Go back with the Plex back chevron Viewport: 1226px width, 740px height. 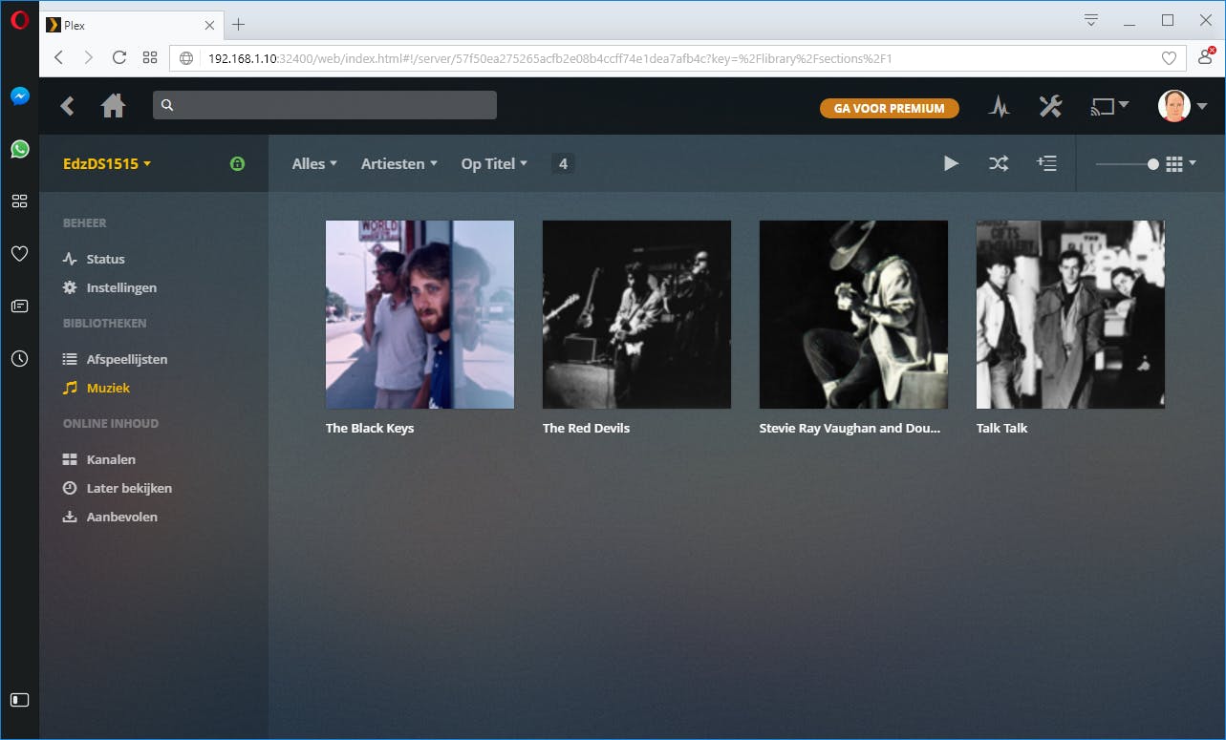pos(67,106)
